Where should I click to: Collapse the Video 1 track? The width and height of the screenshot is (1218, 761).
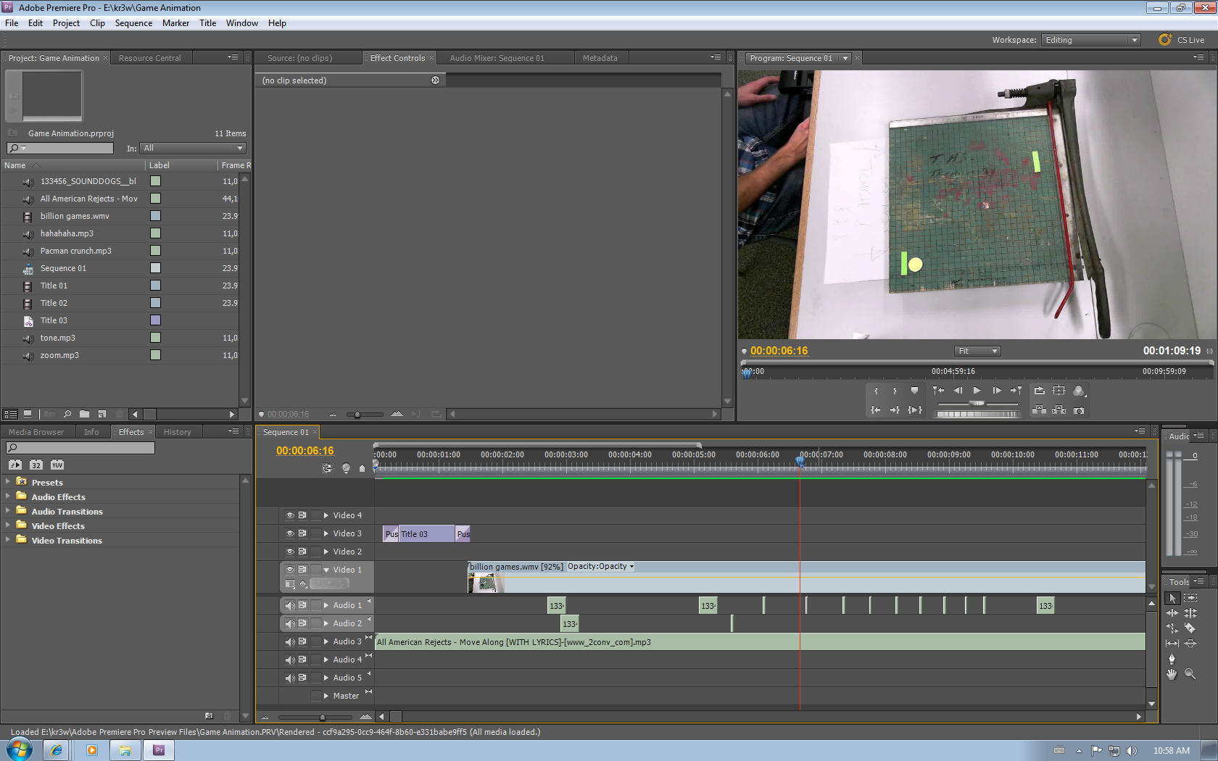(x=326, y=570)
